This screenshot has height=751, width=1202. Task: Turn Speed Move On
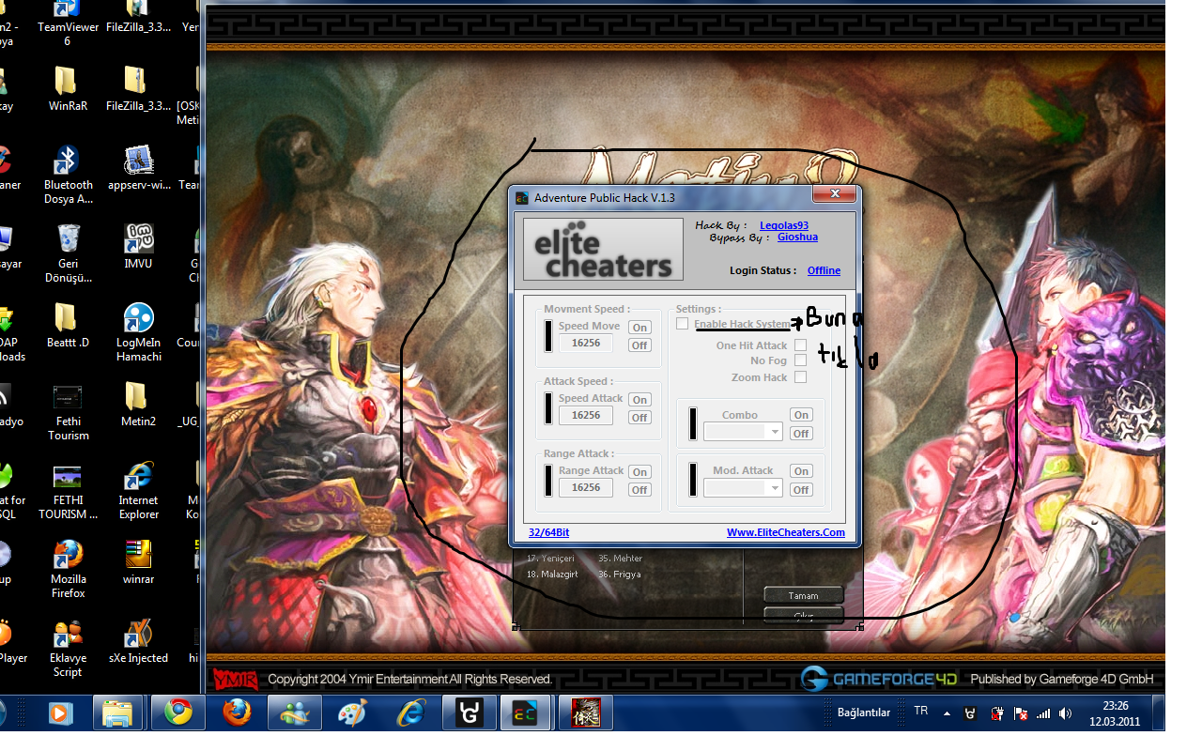[640, 328]
